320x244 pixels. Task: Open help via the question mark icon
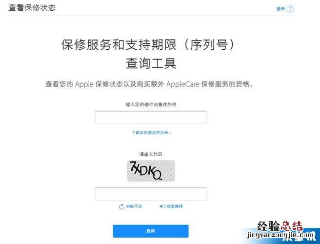(x=290, y=9)
